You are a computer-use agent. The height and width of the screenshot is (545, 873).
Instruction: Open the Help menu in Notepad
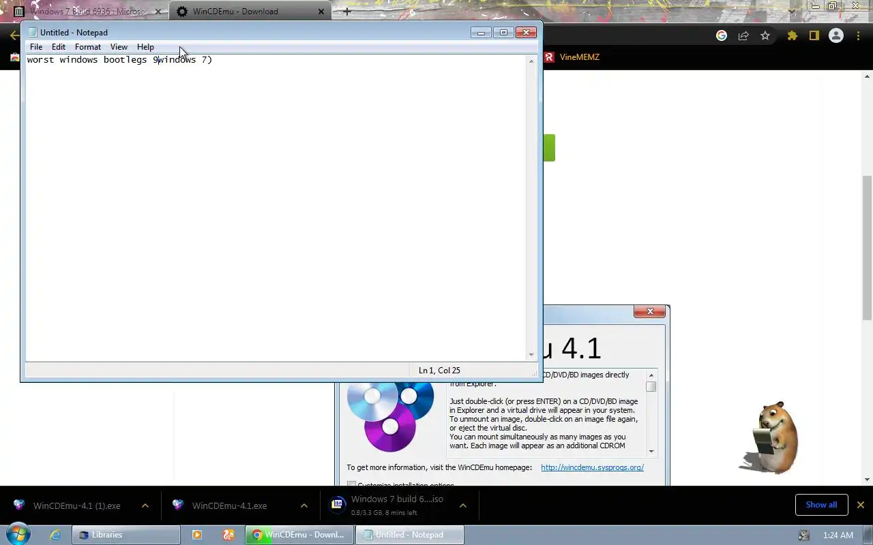pos(145,47)
